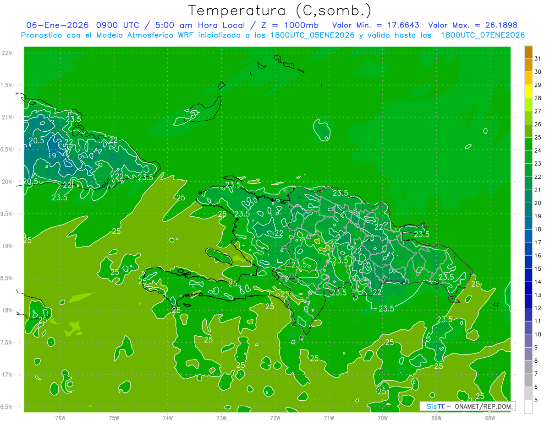
Task: Click the '68W' longitude axis label
Action: point(490,418)
